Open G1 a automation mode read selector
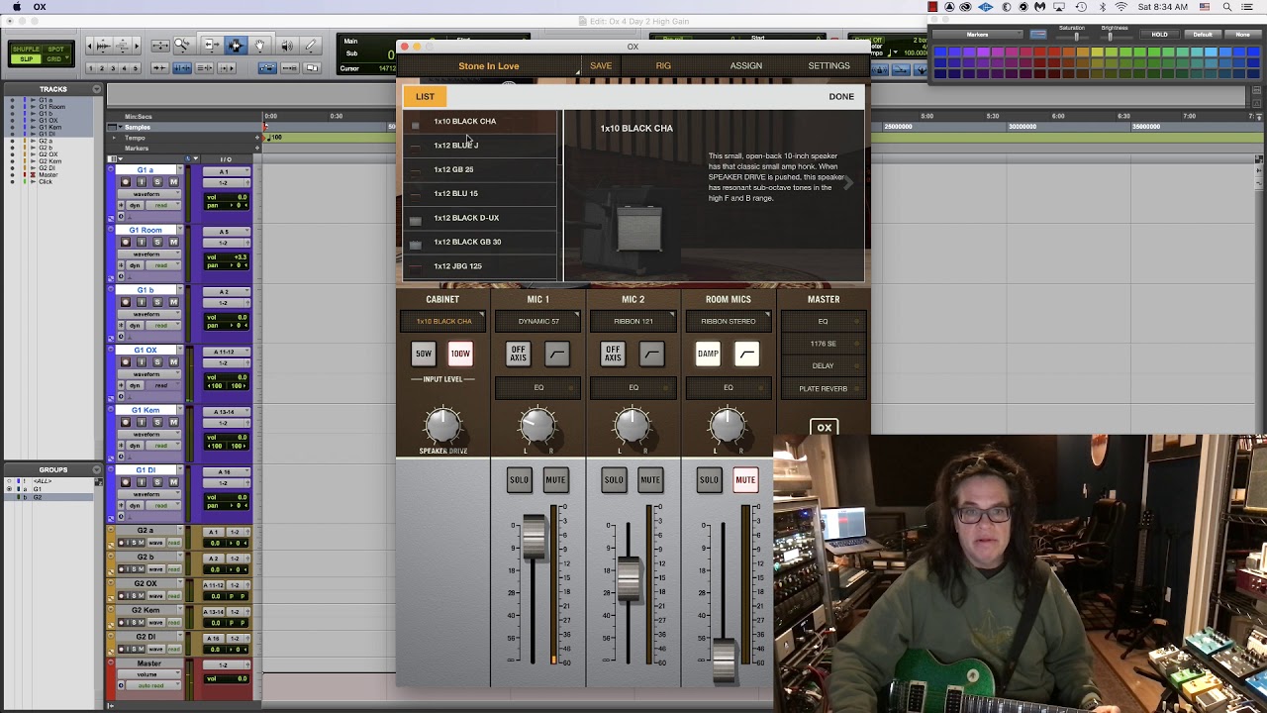 coord(165,205)
